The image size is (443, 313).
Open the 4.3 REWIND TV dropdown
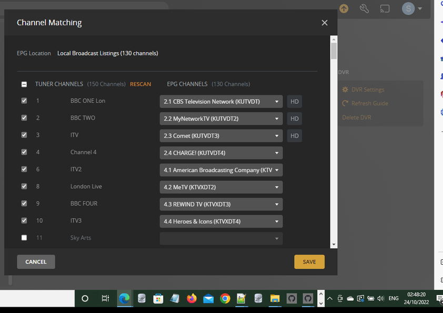tap(221, 204)
